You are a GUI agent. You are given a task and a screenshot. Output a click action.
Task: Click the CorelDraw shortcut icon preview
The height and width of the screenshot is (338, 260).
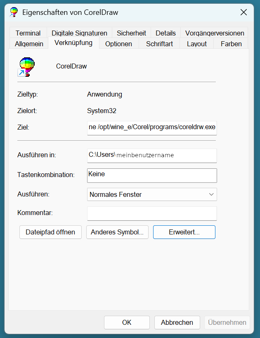(x=26, y=66)
